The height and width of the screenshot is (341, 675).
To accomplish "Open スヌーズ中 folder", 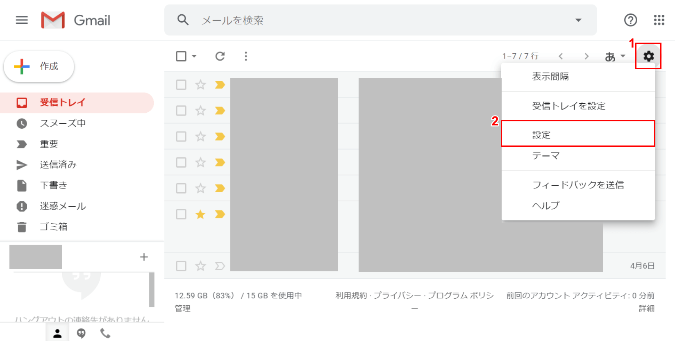I will [77, 123].
